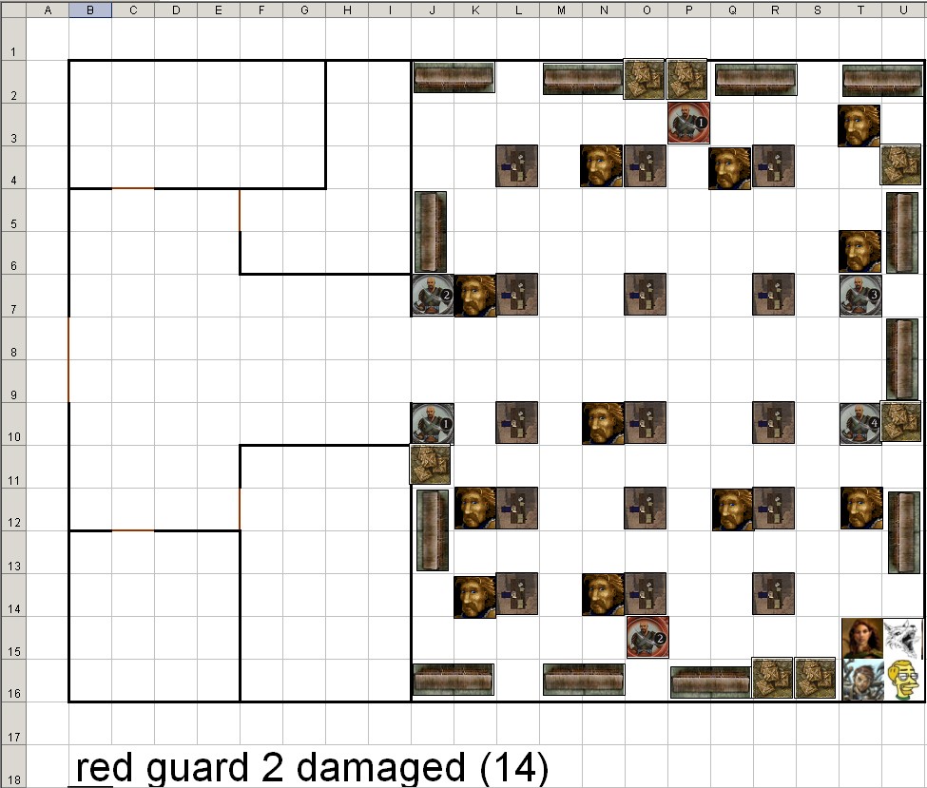Select the crate pile image in cell U4
927x788 pixels.
point(901,165)
